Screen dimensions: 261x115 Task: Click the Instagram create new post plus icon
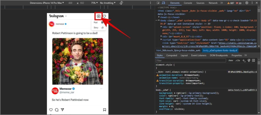click(x=99, y=16)
